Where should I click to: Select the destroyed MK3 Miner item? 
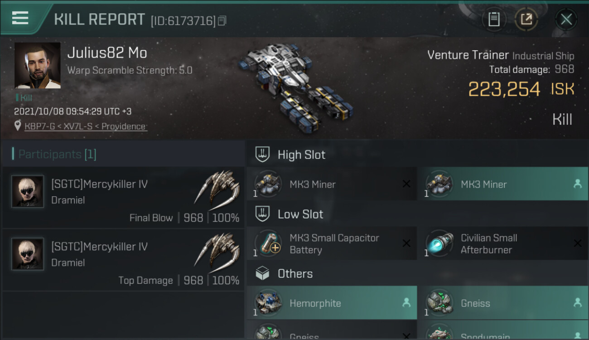point(332,184)
